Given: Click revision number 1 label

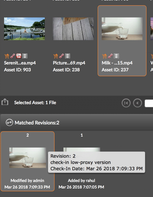Looking at the screenshot, I should tap(82, 135).
